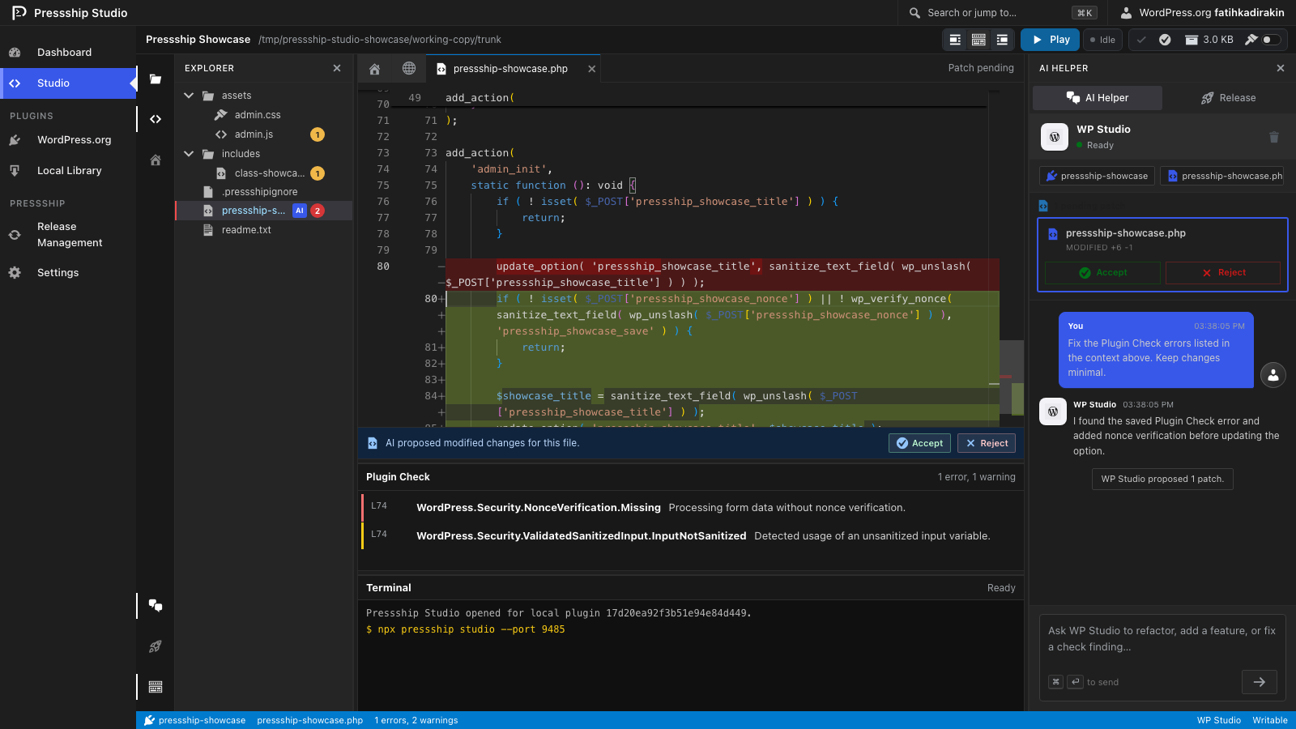Image resolution: width=1296 pixels, height=729 pixels.
Task: Open the Explorer files icon in activity bar
Action: click(156, 79)
